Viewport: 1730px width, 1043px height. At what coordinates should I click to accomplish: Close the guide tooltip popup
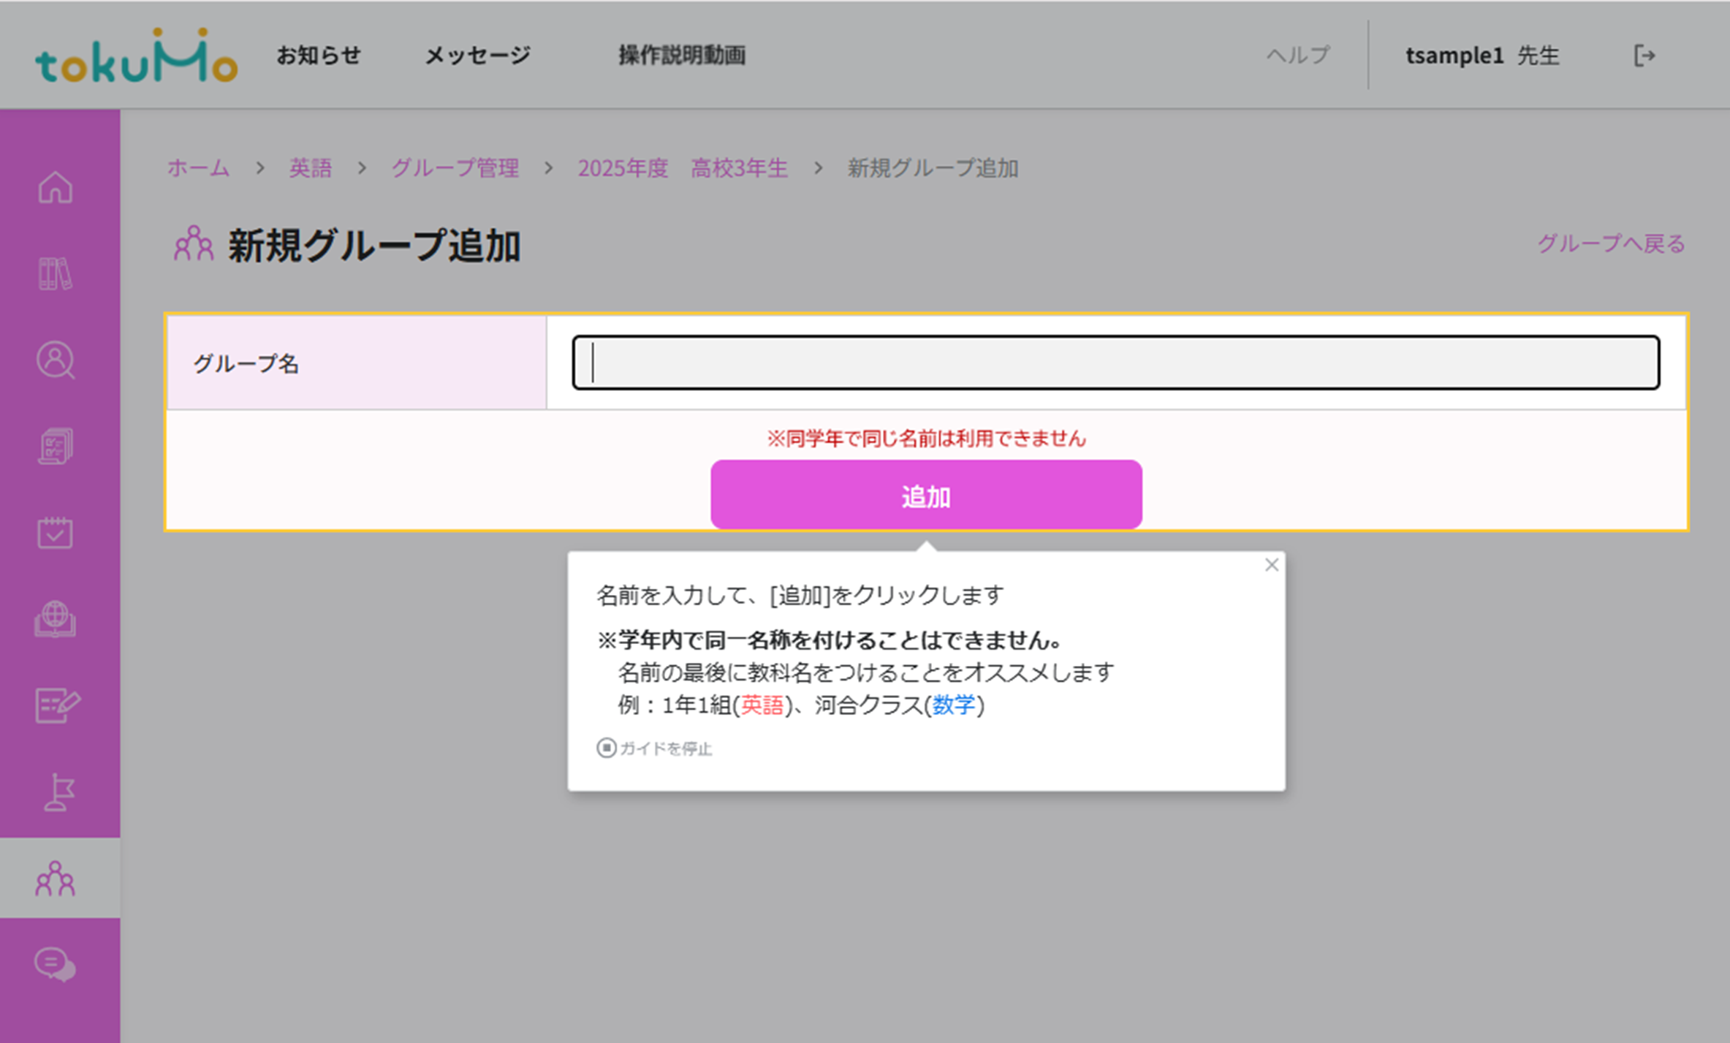(1272, 565)
